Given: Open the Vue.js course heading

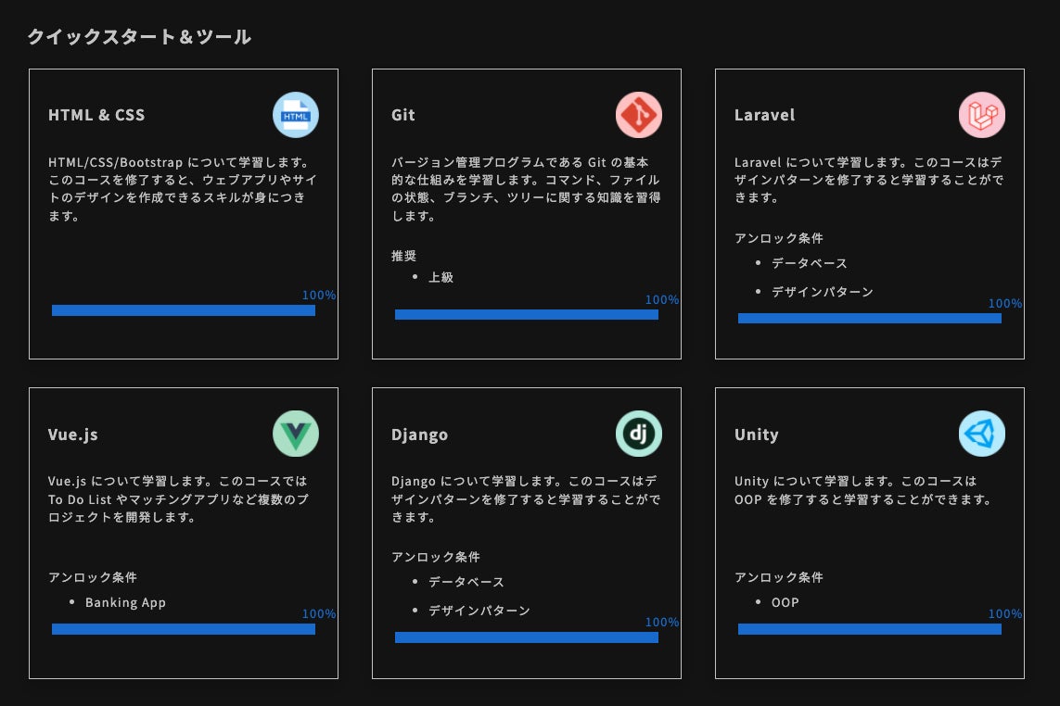Looking at the screenshot, I should (x=73, y=435).
